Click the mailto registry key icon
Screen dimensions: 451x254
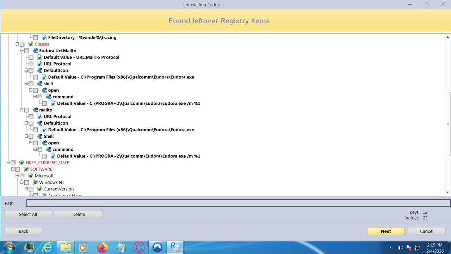(35, 110)
